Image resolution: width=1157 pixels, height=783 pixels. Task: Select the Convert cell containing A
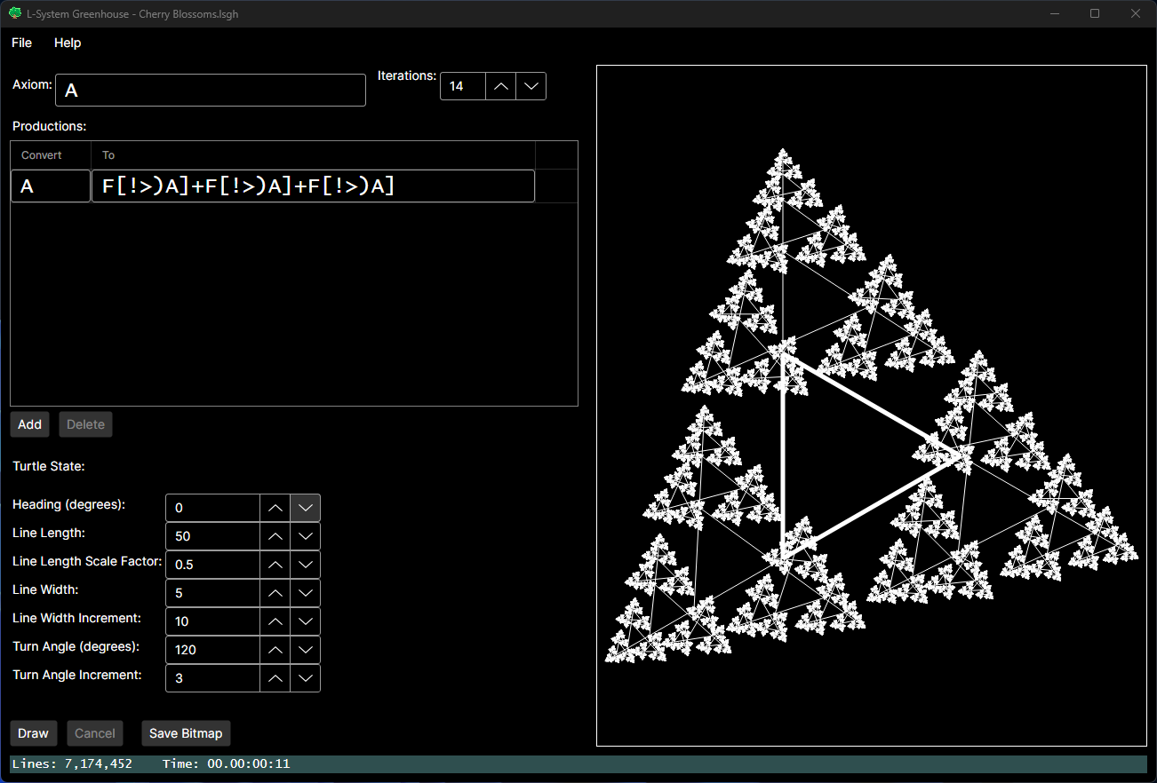[x=51, y=186]
